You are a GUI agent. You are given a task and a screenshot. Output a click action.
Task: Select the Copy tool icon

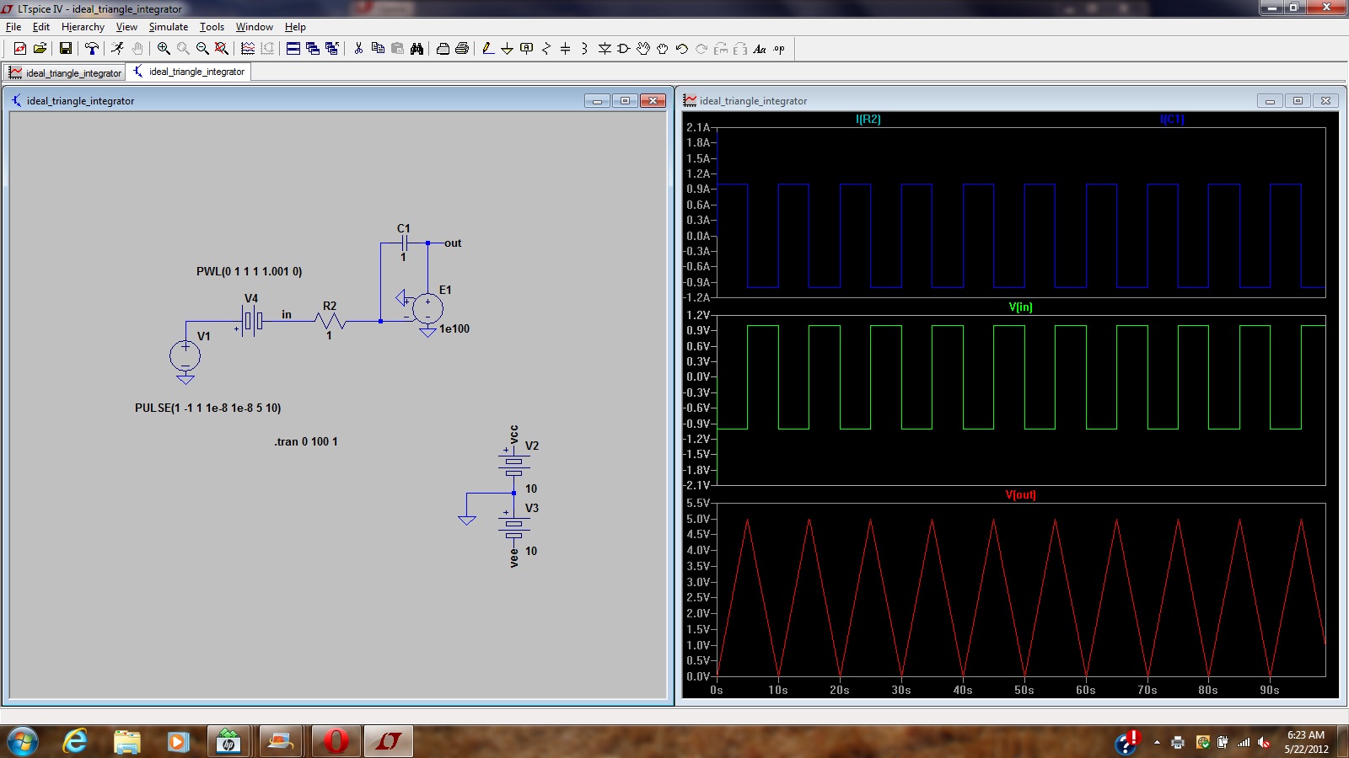coord(378,49)
